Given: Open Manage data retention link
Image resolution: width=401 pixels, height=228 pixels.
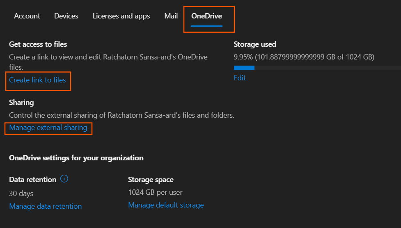Looking at the screenshot, I should tap(46, 206).
